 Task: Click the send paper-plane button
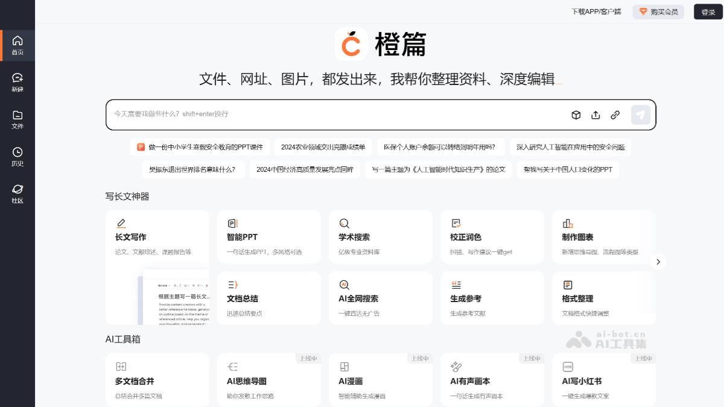(641, 115)
